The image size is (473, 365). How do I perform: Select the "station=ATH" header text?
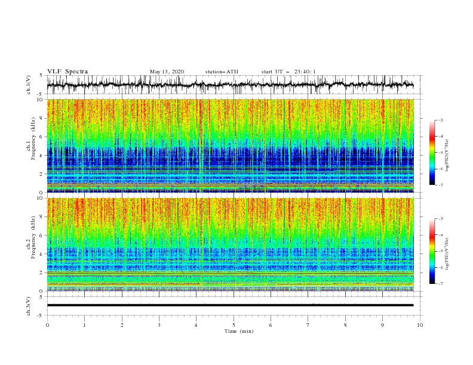point(222,72)
